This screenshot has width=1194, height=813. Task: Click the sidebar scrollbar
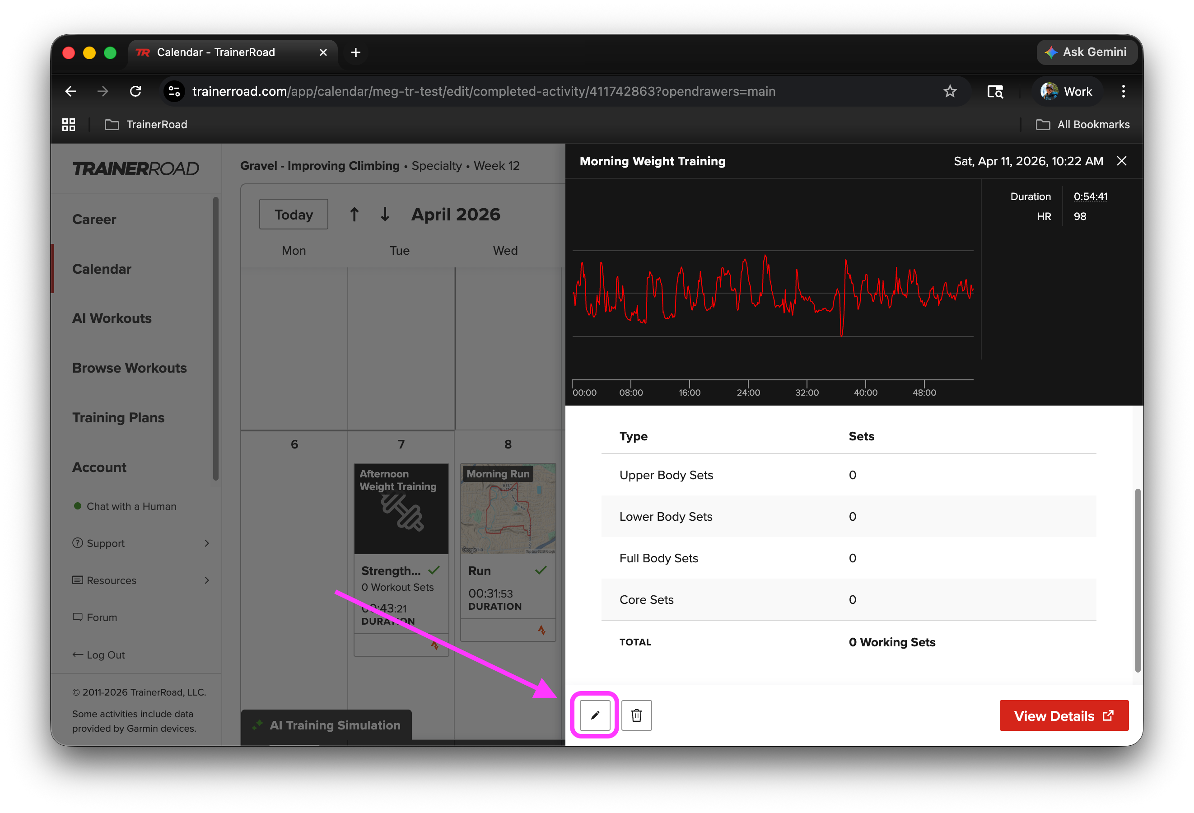216,339
